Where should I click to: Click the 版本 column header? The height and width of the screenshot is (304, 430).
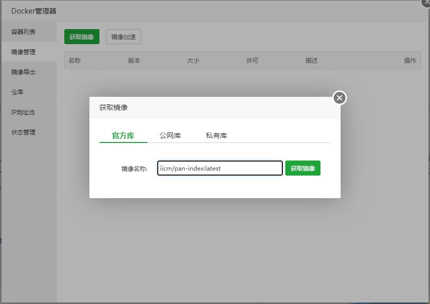tap(134, 61)
